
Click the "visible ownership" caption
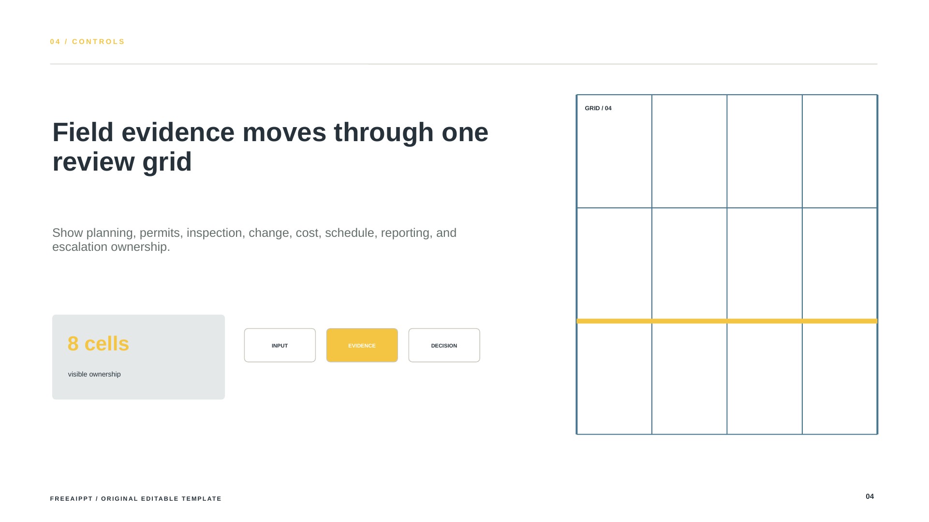pos(94,374)
